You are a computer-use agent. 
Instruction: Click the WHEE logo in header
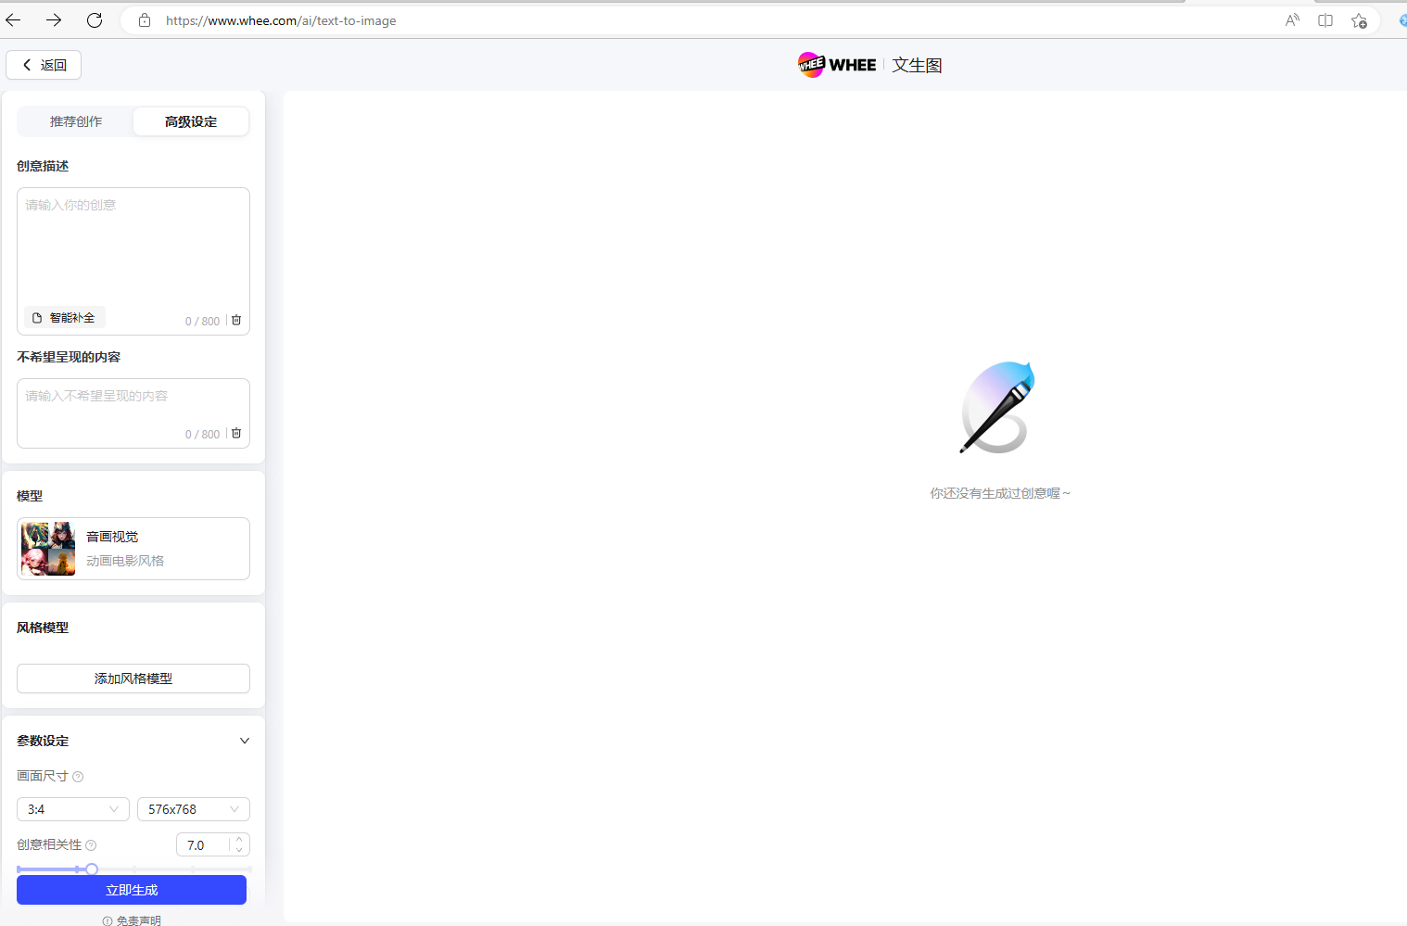[x=837, y=65]
